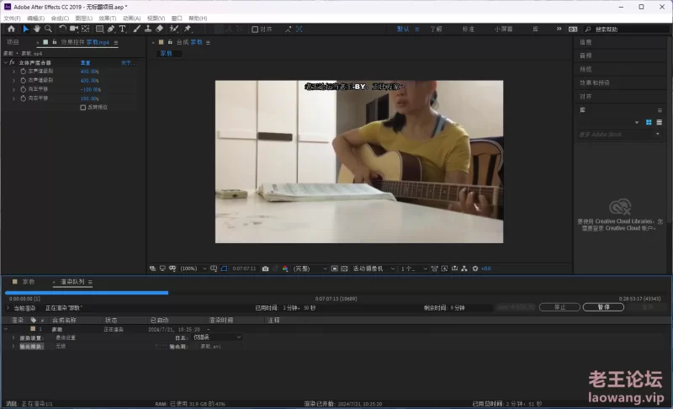The image size is (673, 409).
Task: Expand the 左声道级别 property
Action: [x=14, y=71]
